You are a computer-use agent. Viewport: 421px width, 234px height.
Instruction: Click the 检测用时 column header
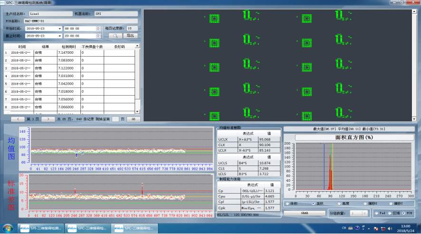(x=69, y=47)
